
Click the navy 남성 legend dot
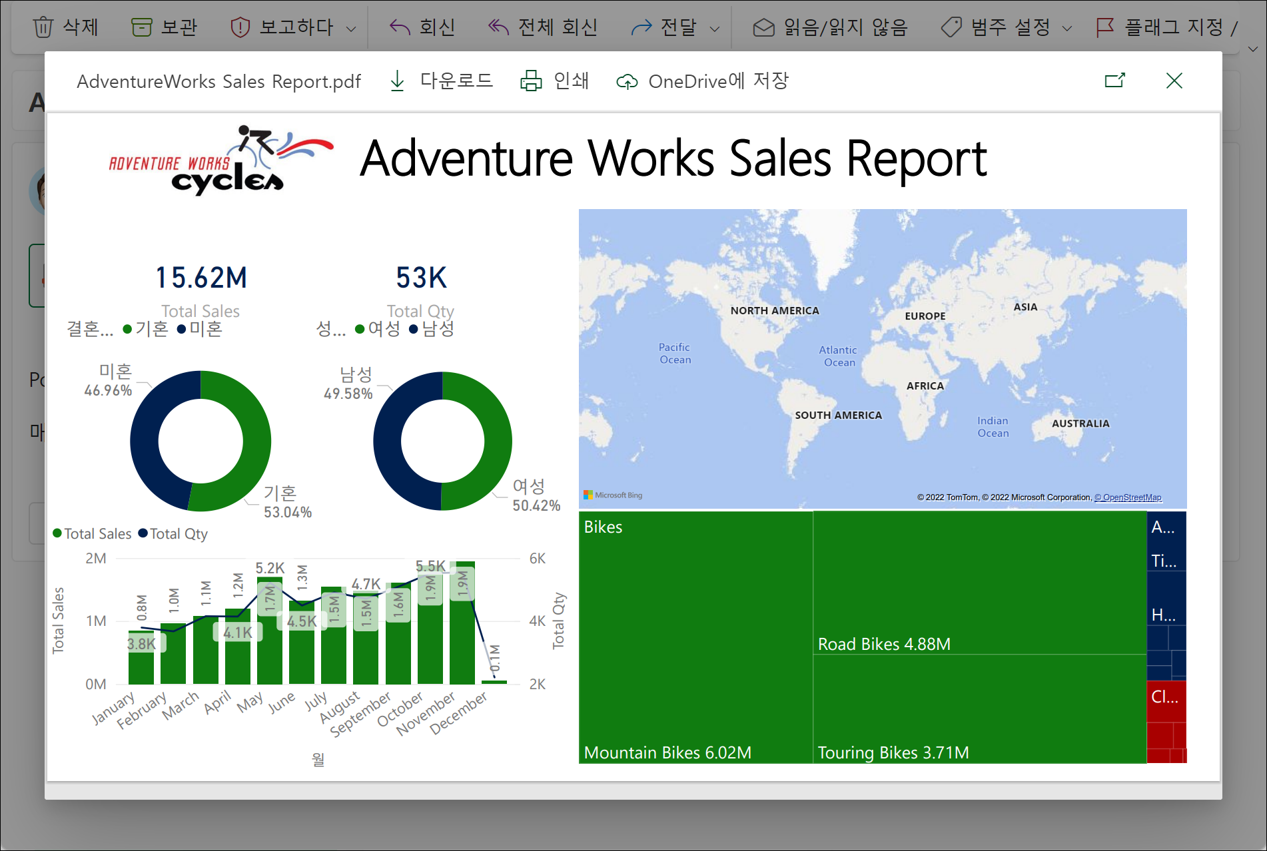point(414,329)
